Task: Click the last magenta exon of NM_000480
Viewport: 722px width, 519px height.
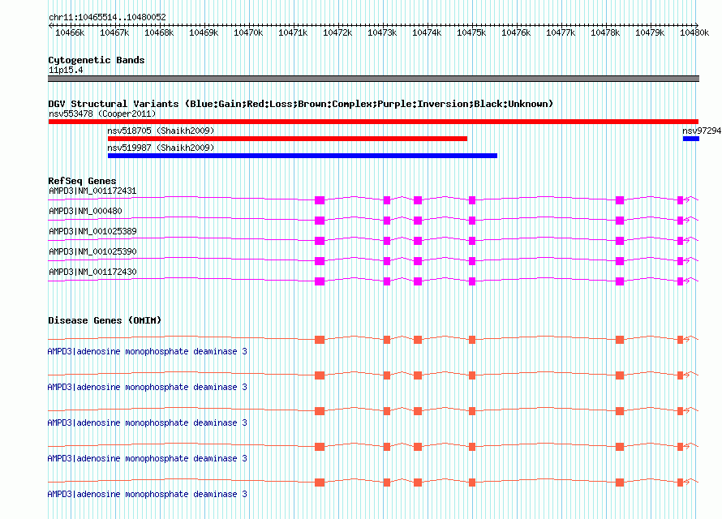Action: [681, 221]
